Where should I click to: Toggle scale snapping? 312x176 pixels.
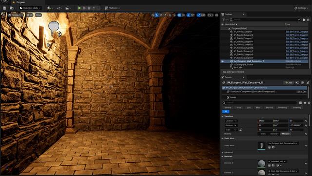tap(199, 15)
